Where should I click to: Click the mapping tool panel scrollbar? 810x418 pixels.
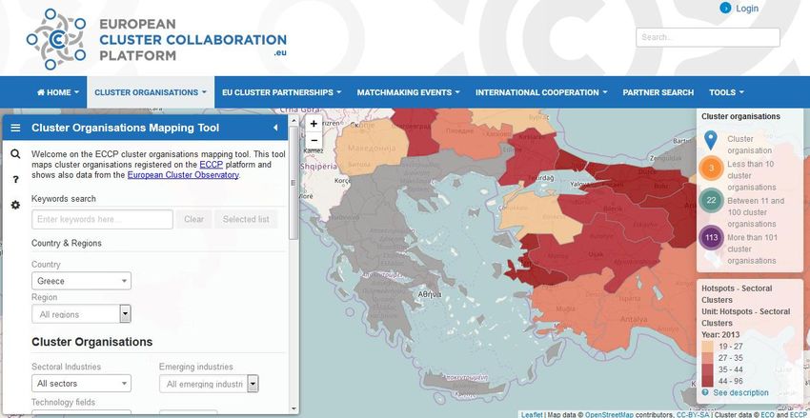click(x=294, y=183)
